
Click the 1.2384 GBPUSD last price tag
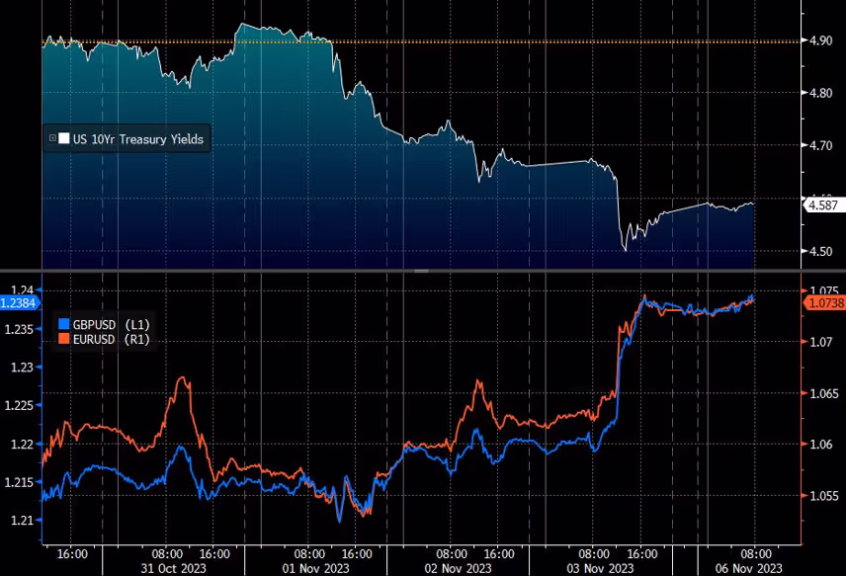click(20, 303)
